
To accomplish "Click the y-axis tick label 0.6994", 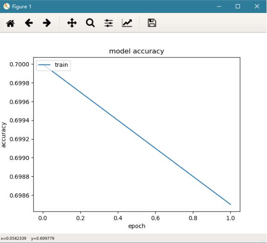I will [19, 121].
